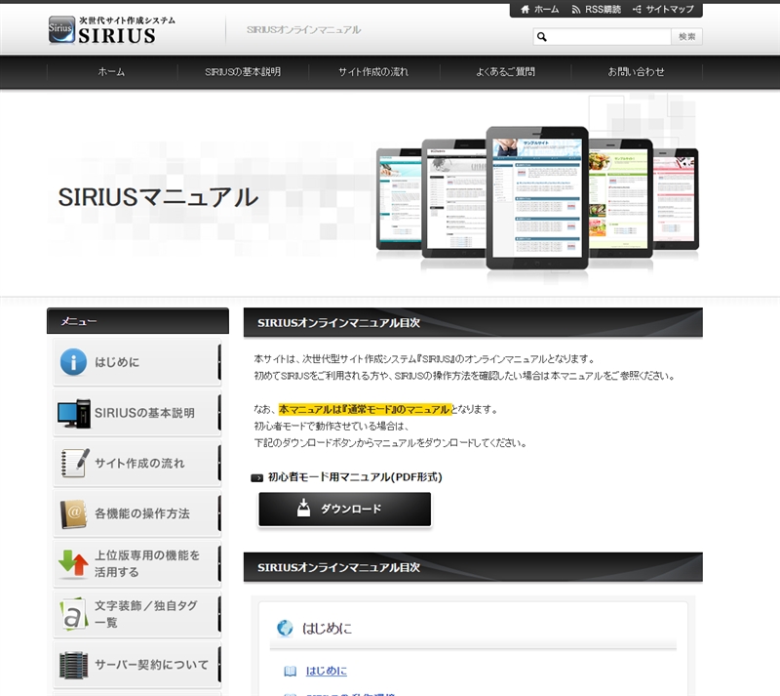Open お問い合わせ in the navigation bar
This screenshot has width=780, height=696.
pos(636,72)
